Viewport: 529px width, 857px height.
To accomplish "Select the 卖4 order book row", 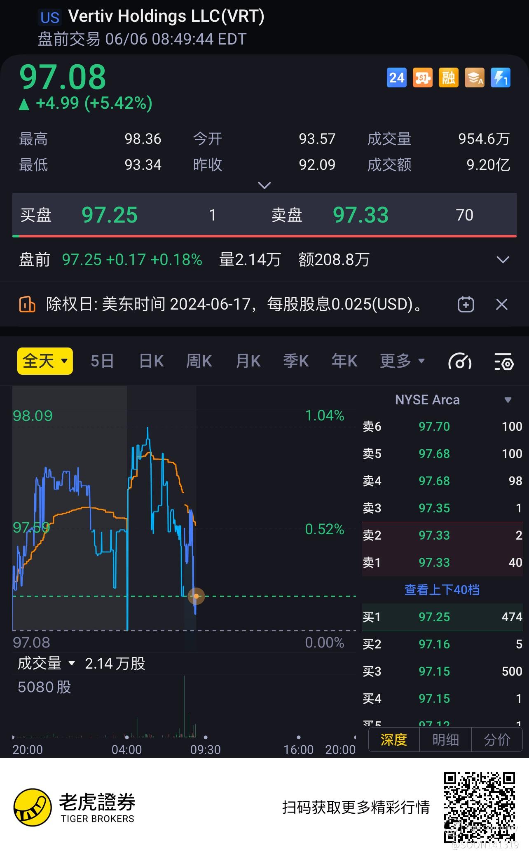I will coord(442,481).
